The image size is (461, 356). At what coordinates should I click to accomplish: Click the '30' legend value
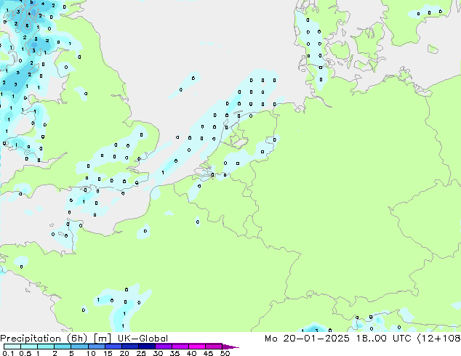click(158, 353)
